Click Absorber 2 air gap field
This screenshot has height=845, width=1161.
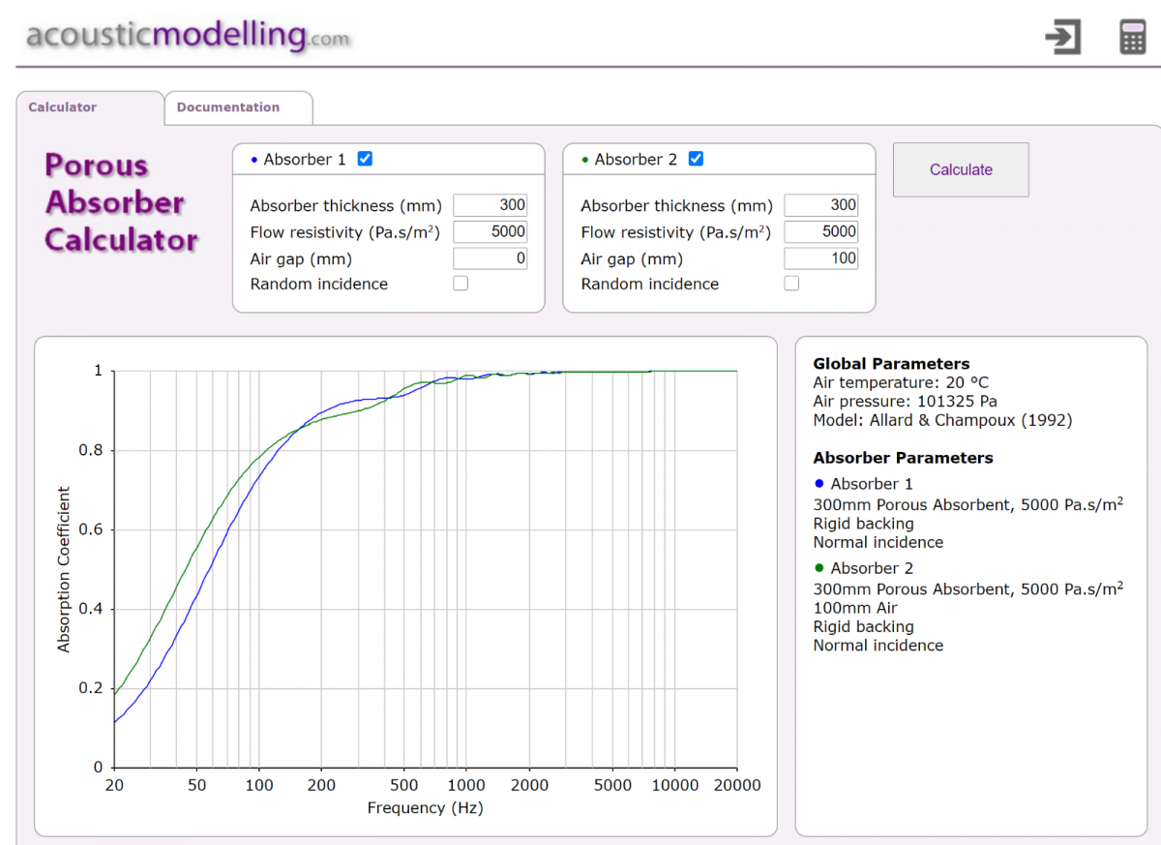tap(821, 258)
